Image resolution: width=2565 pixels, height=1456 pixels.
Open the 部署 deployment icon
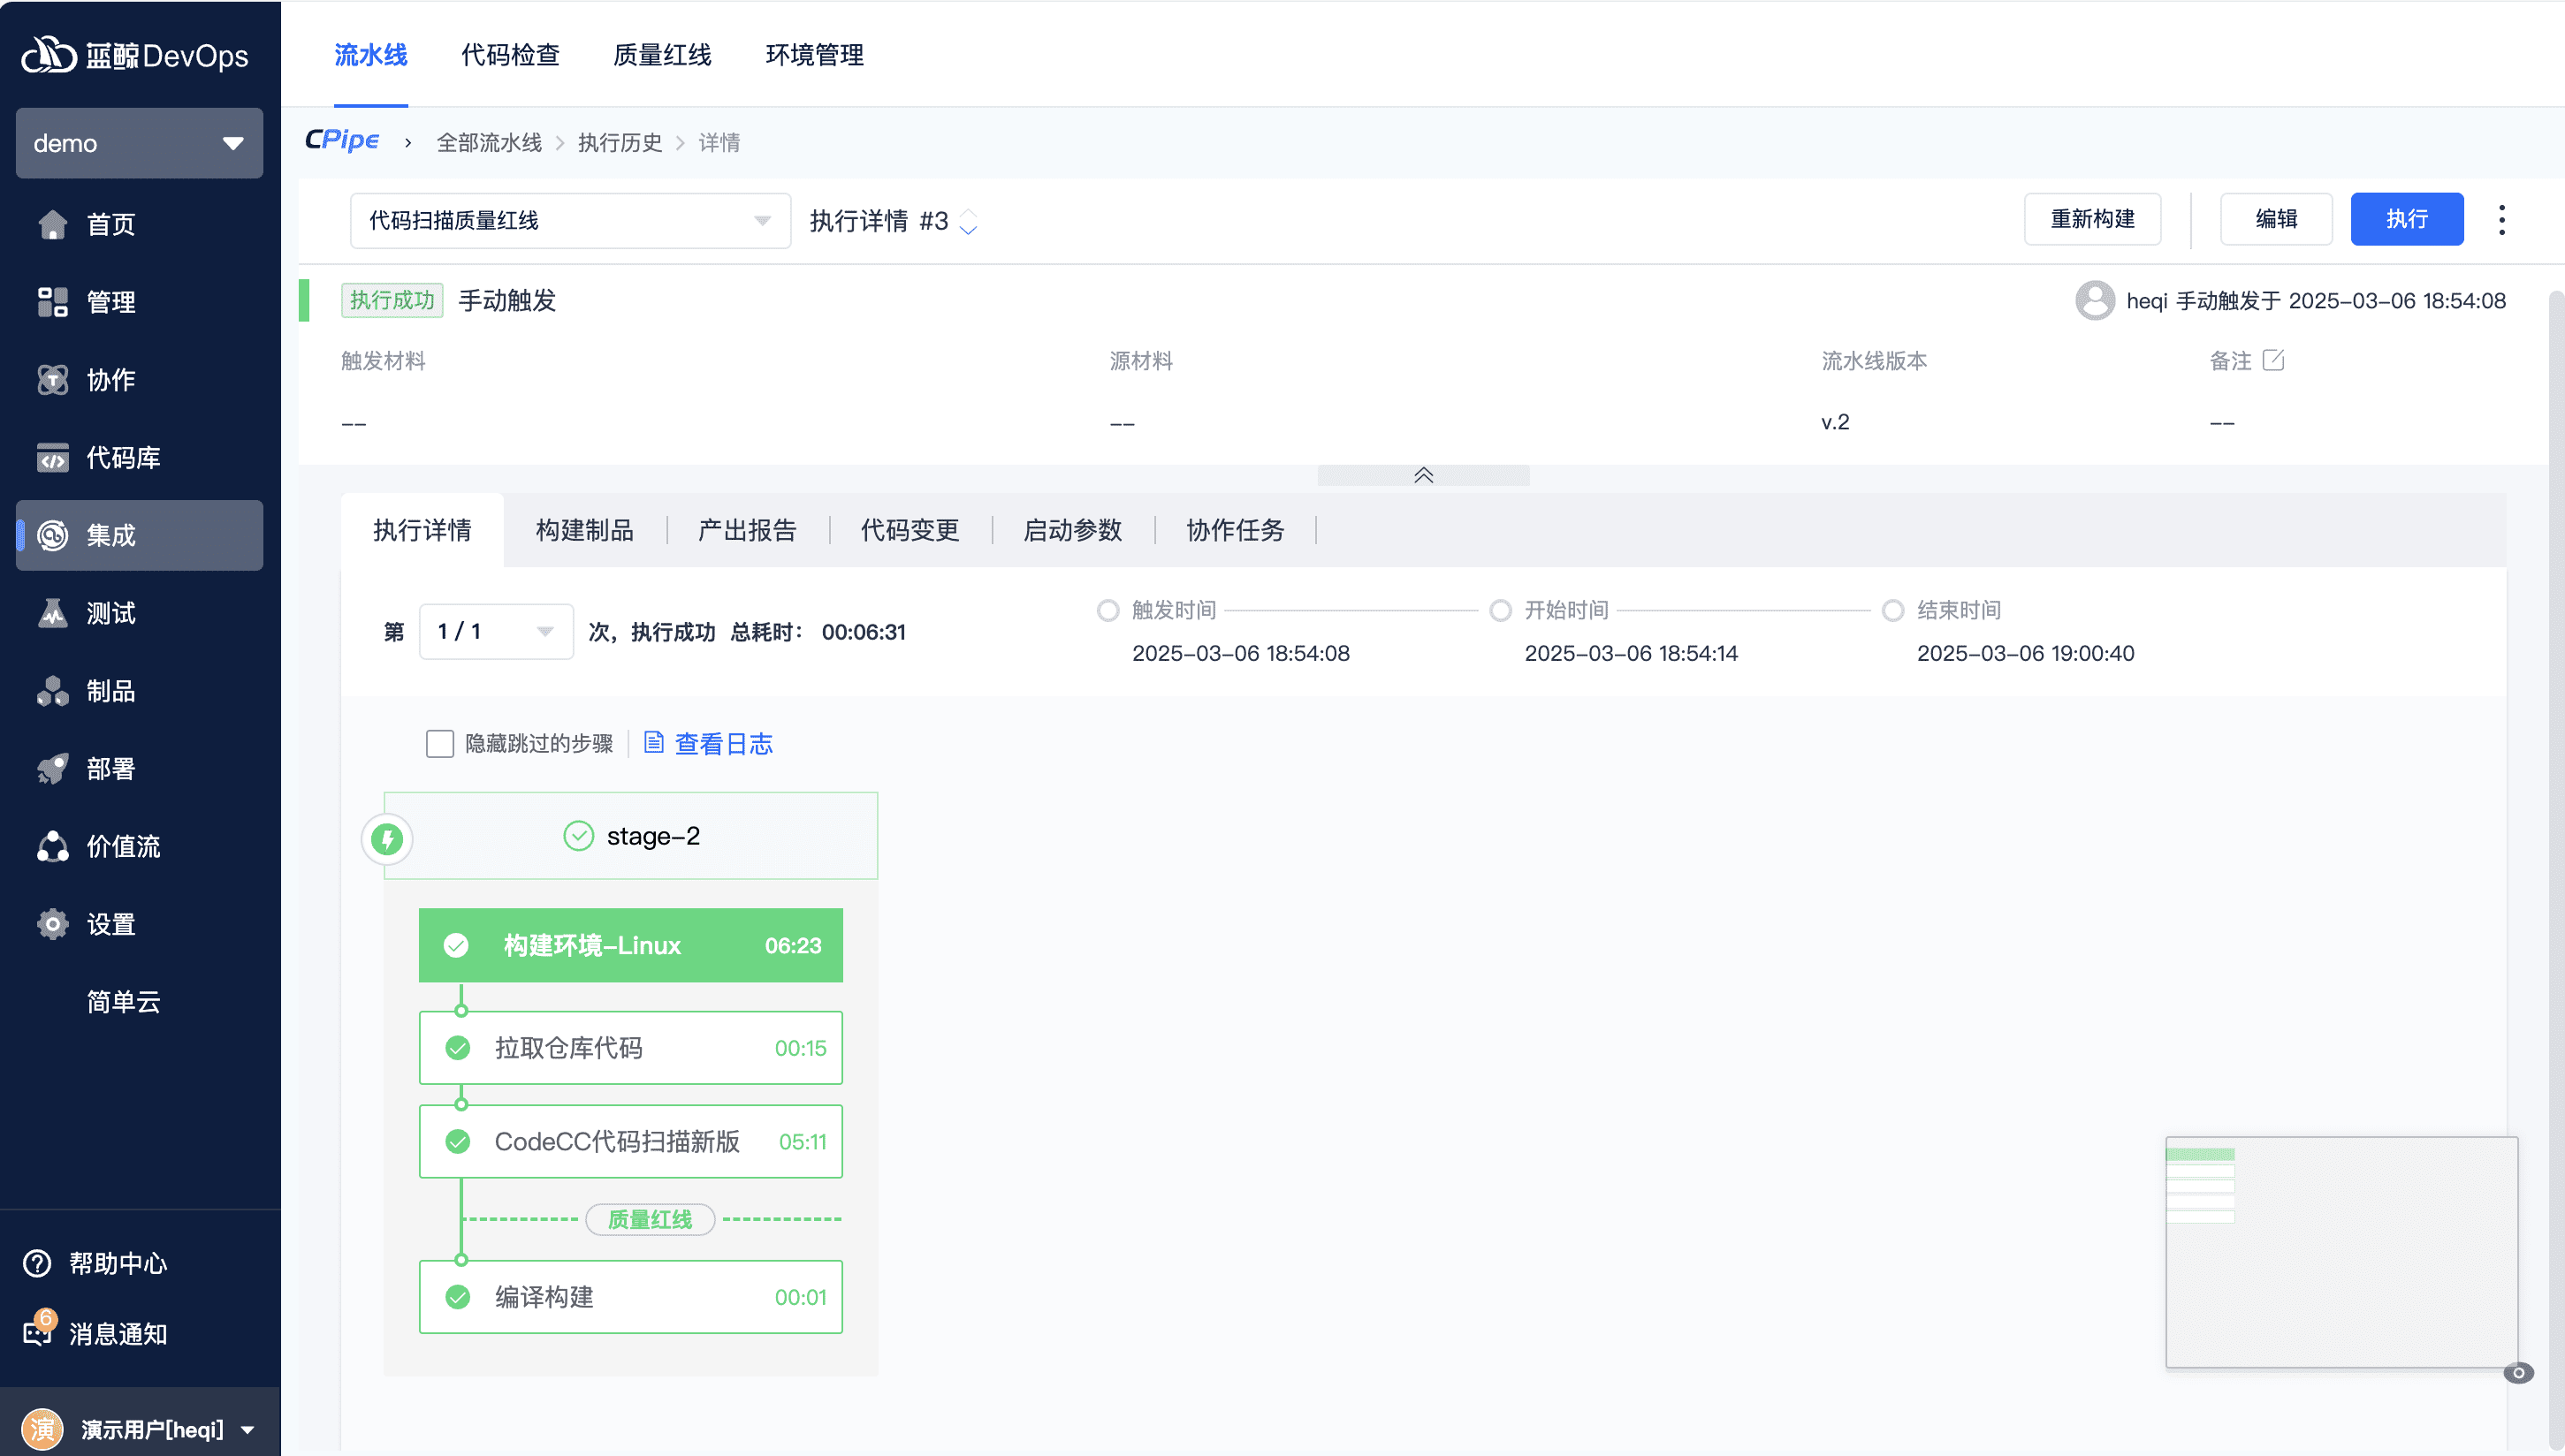tap(52, 768)
